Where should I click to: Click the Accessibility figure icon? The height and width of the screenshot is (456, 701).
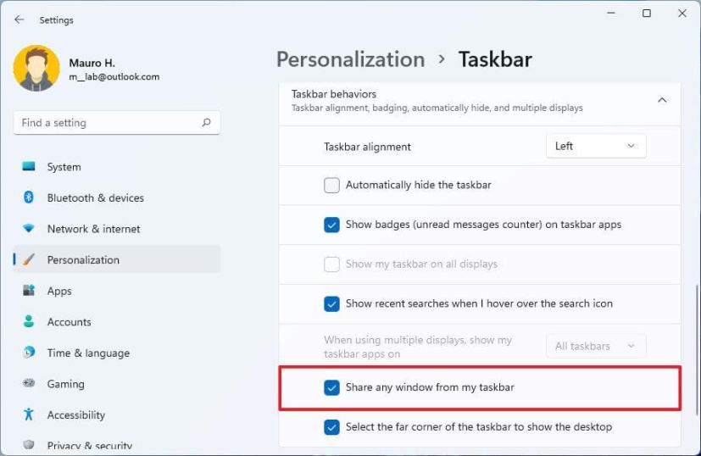click(29, 414)
